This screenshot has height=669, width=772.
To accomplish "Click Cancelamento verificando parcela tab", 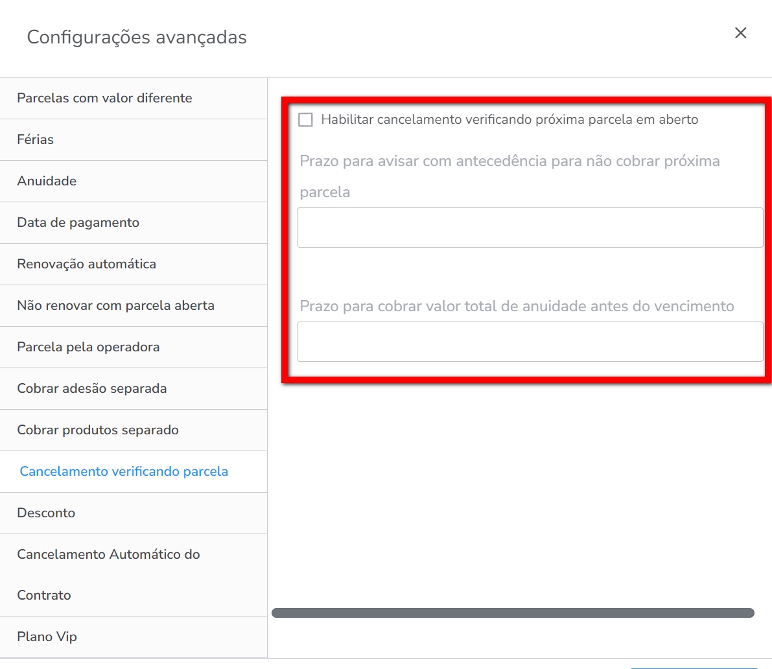I will [124, 471].
